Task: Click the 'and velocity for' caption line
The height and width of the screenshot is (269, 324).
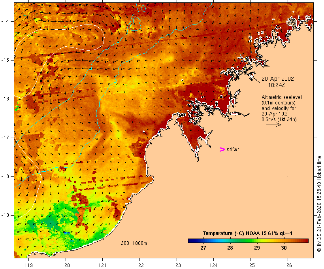Action: (279, 108)
